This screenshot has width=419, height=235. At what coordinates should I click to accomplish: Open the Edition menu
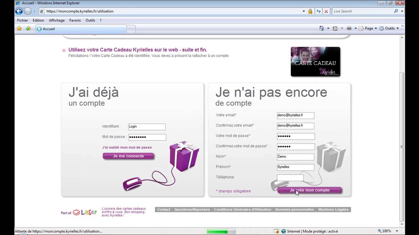38,20
